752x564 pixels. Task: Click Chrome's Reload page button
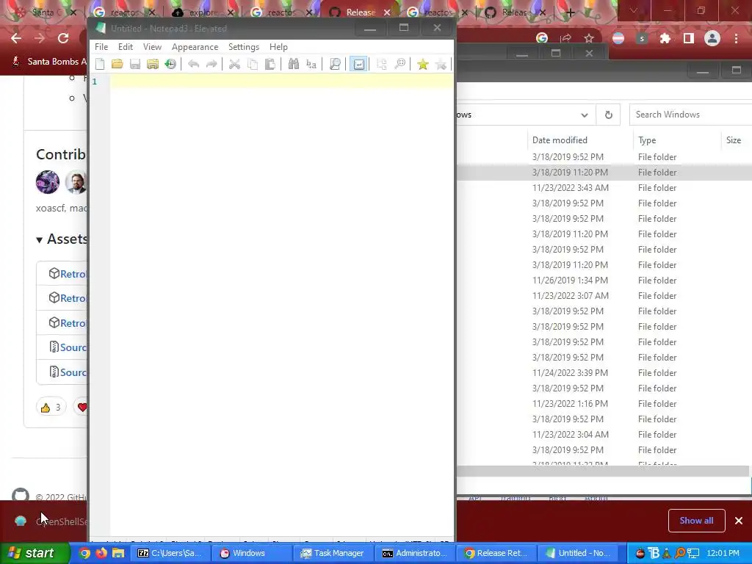pyautogui.click(x=63, y=38)
